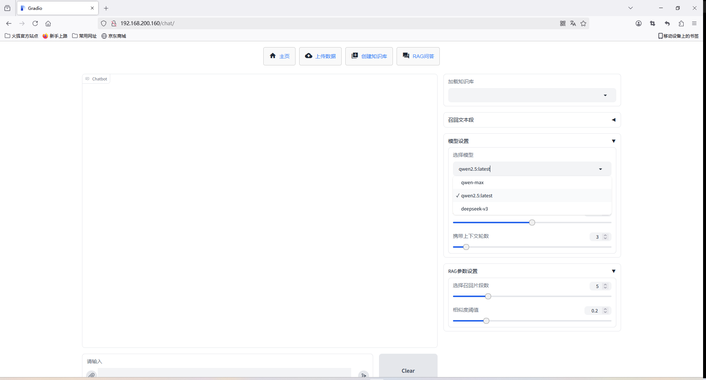Click the translate page icon
706x380 pixels.
click(x=573, y=23)
